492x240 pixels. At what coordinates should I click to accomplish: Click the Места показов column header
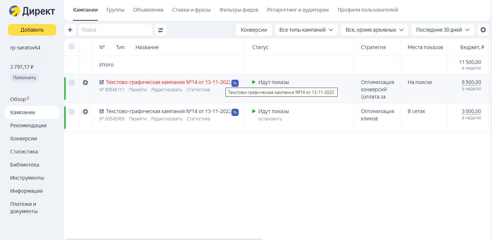tap(425, 47)
